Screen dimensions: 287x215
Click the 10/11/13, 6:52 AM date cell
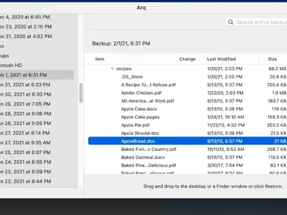(225, 149)
